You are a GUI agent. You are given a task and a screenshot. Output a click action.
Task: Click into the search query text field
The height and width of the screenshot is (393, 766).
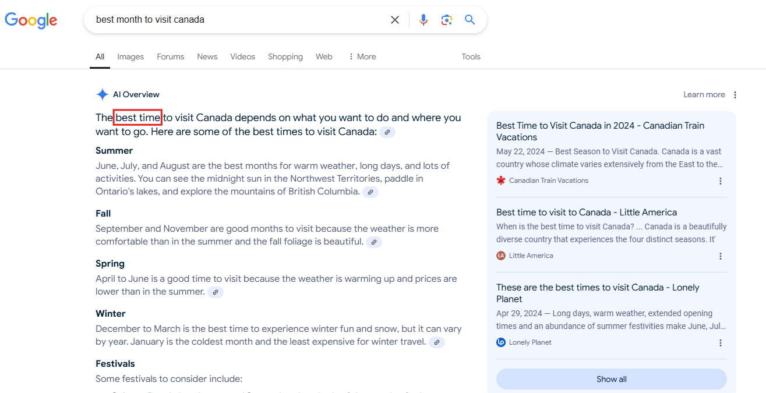233,20
